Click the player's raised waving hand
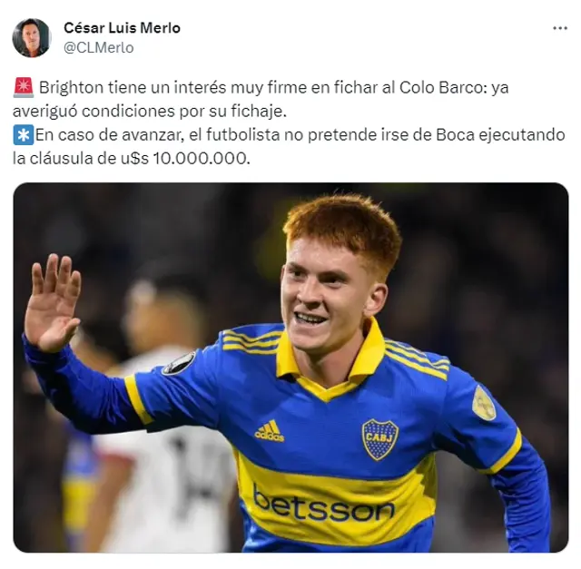Viewport: 581px width, 569px height. (52, 302)
